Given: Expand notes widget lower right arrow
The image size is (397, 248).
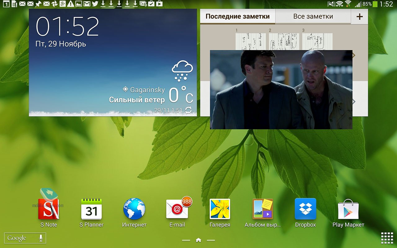Looking at the screenshot, I should [354, 101].
